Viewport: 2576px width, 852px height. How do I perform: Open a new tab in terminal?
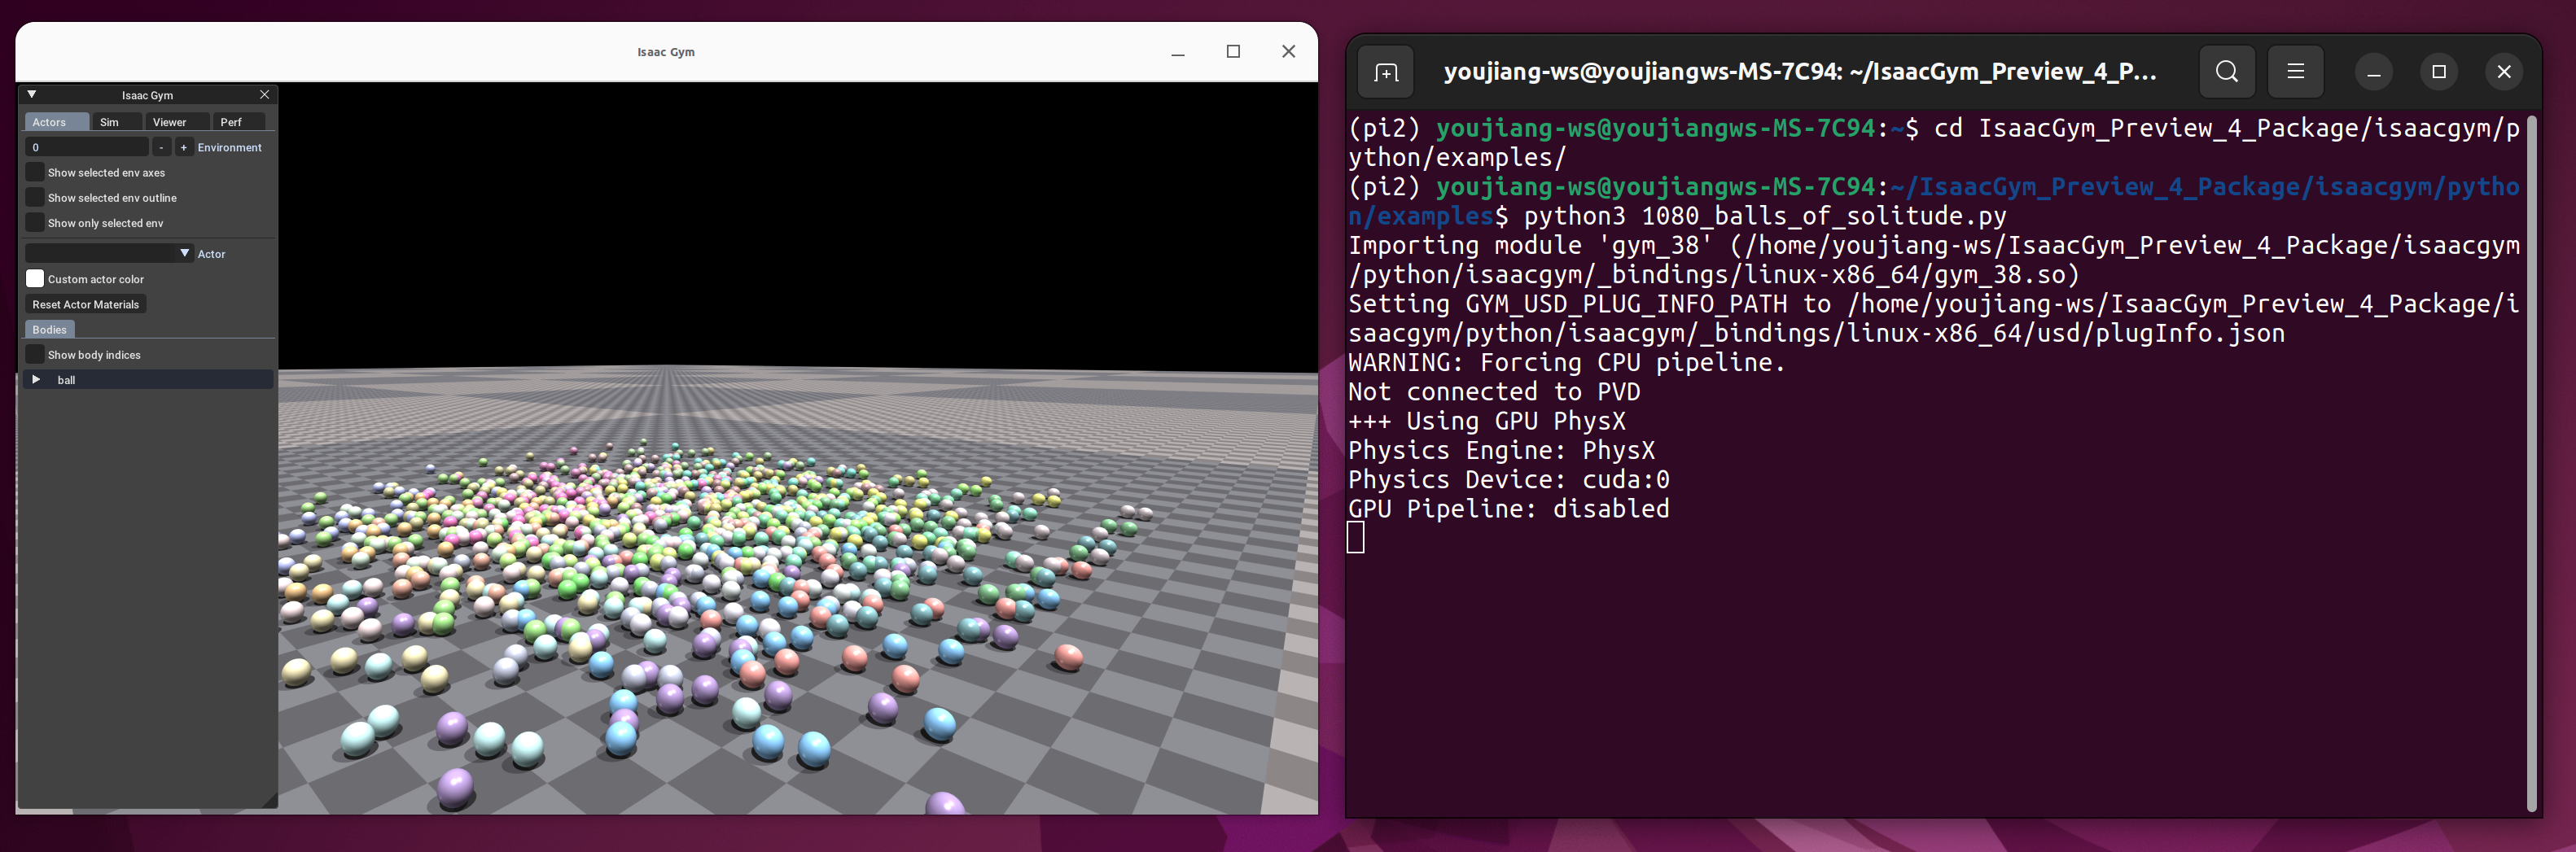pyautogui.click(x=1386, y=72)
